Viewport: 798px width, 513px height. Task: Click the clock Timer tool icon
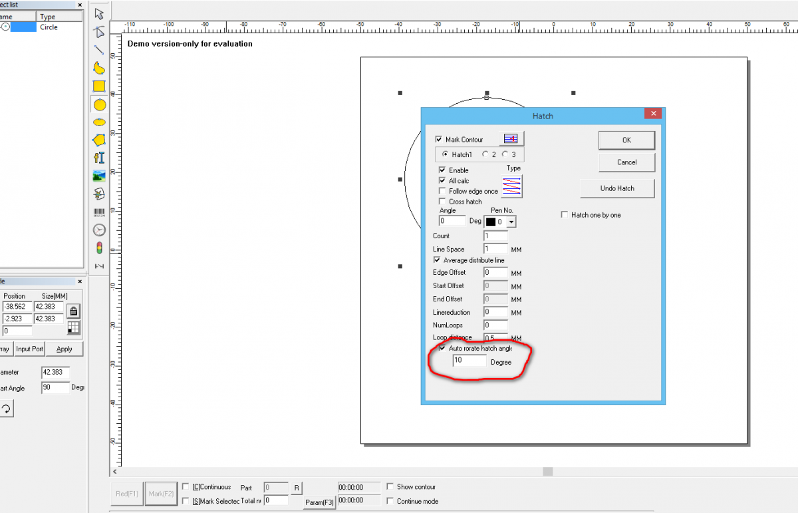[99, 230]
